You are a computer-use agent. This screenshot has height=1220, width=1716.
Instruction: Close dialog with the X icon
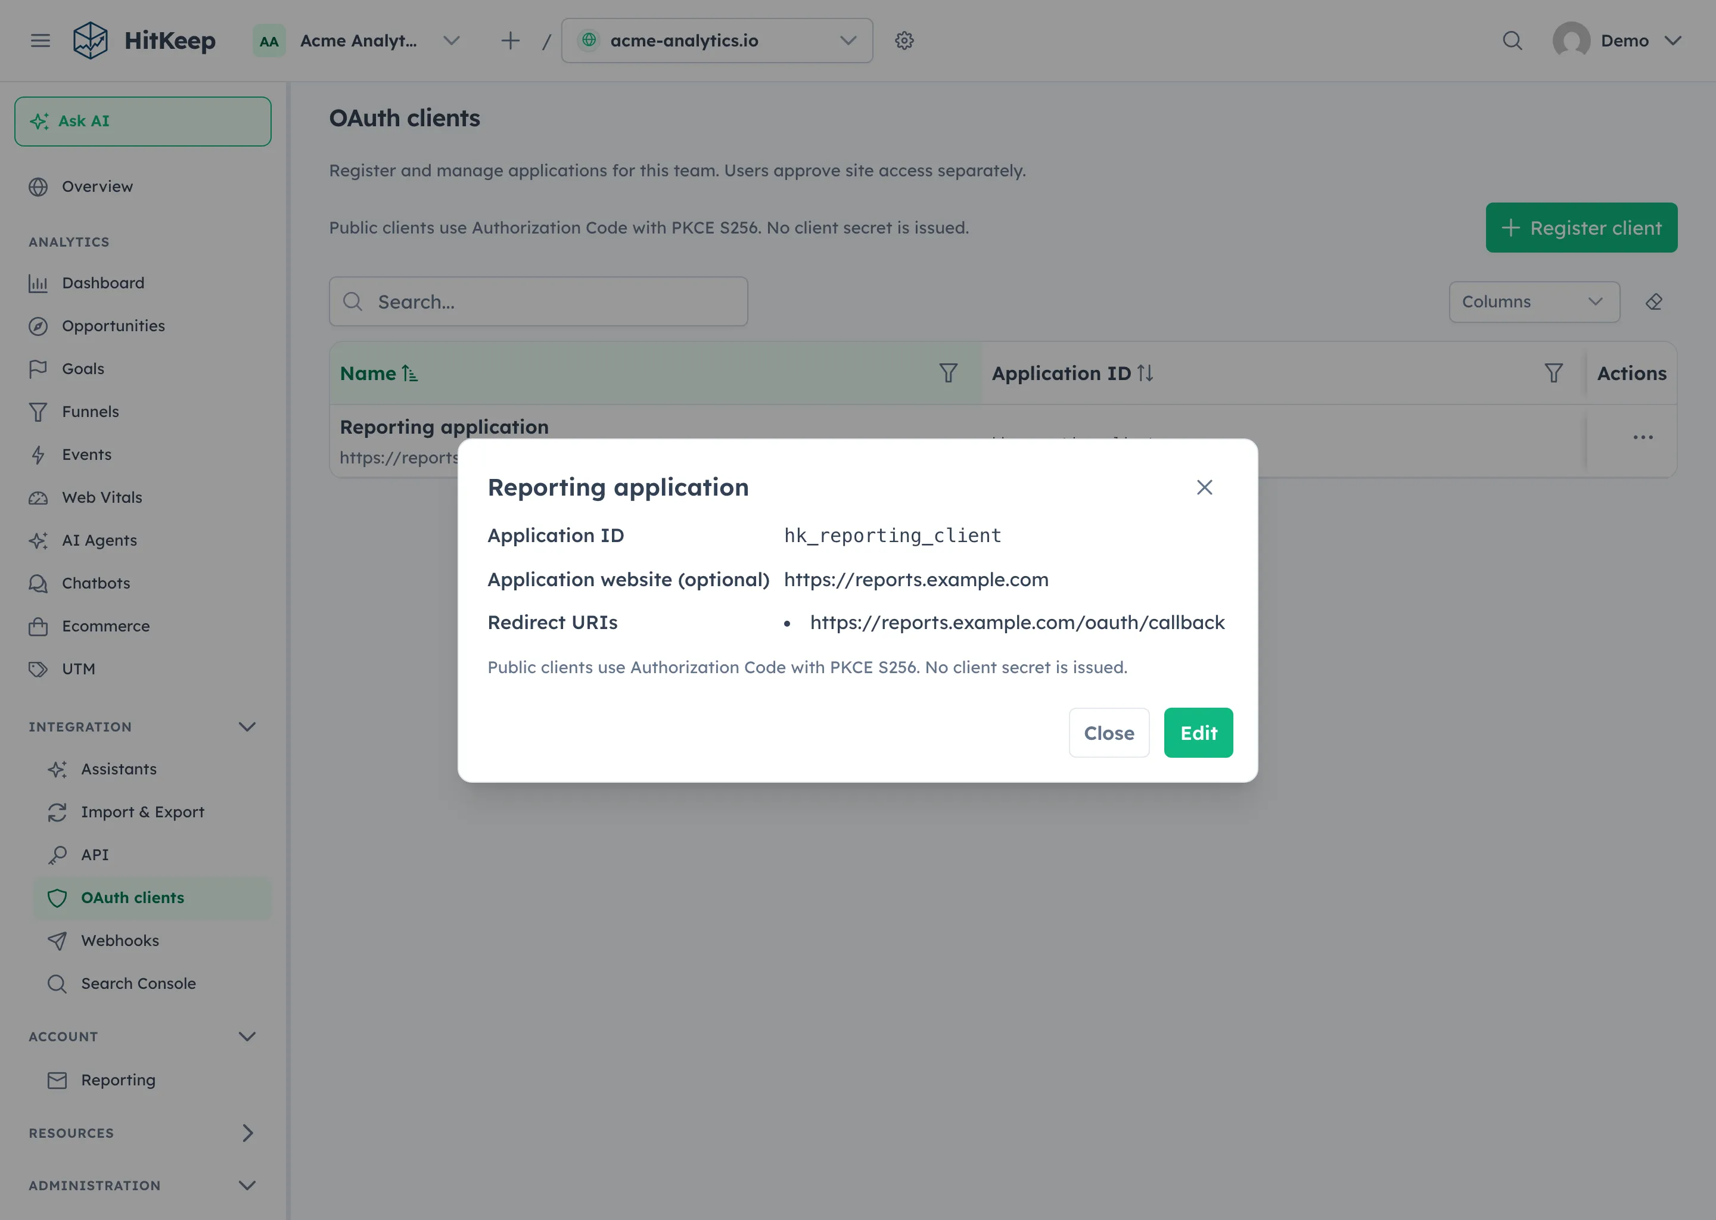click(1204, 487)
